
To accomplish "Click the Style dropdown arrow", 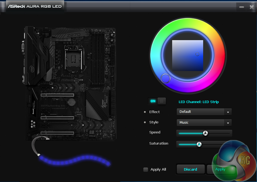I will [x=228, y=123].
